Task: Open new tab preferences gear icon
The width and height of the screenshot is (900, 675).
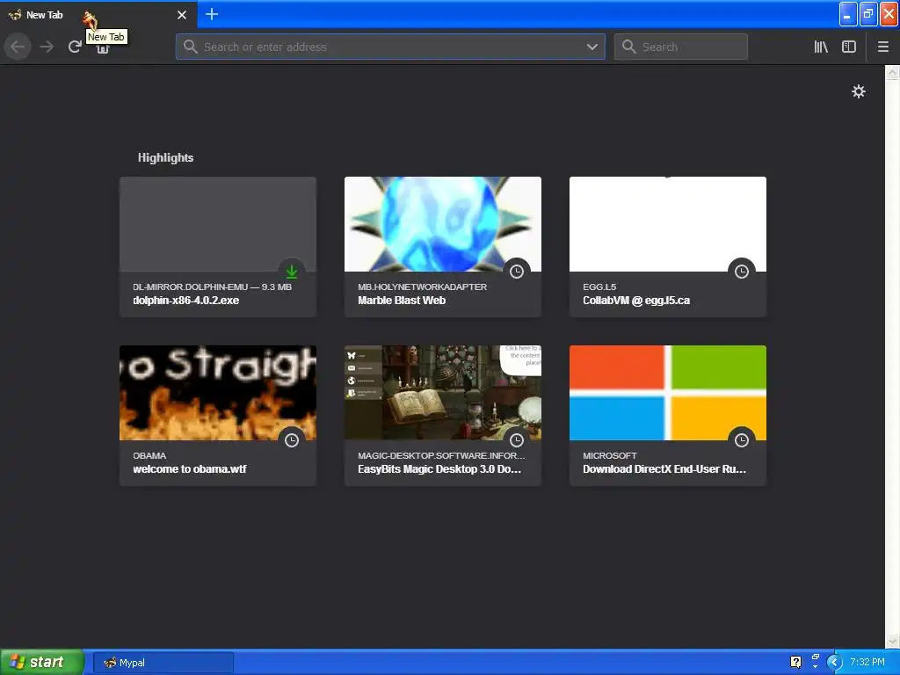Action: pyautogui.click(x=859, y=91)
